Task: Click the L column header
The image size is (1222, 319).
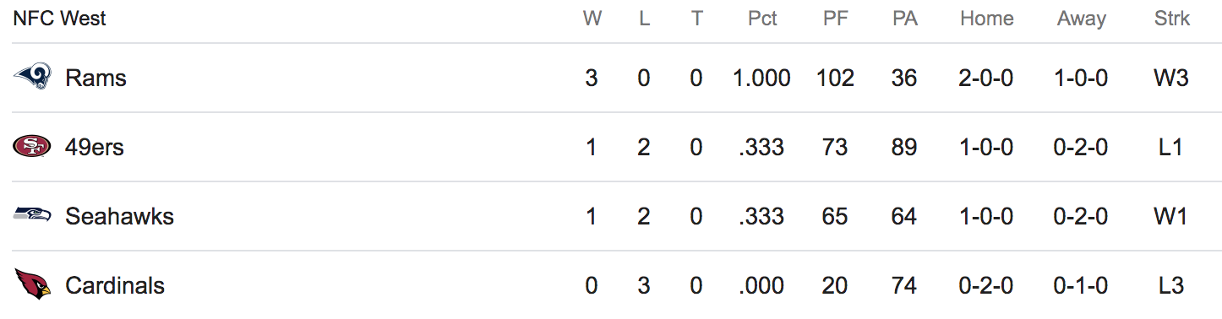Action: tap(644, 19)
